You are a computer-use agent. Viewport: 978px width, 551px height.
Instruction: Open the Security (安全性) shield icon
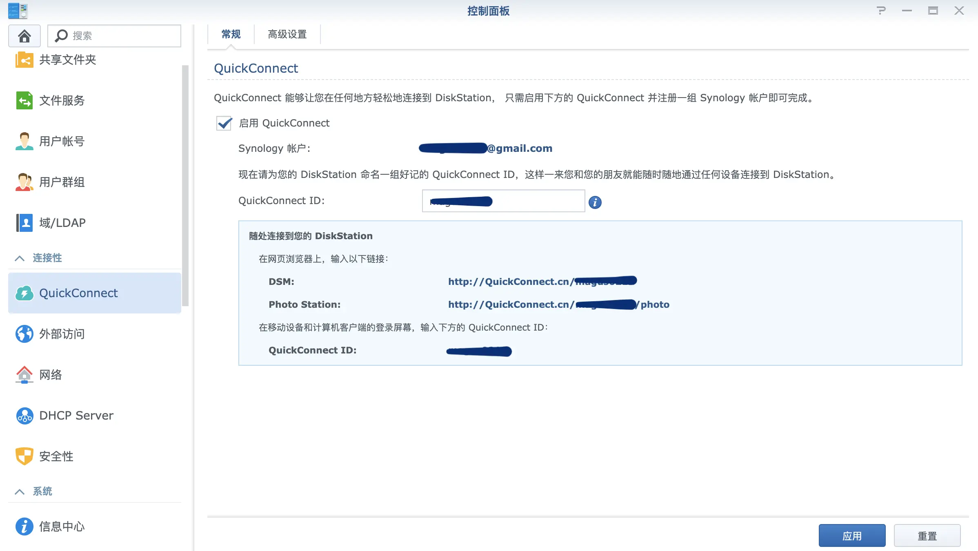[x=24, y=456]
